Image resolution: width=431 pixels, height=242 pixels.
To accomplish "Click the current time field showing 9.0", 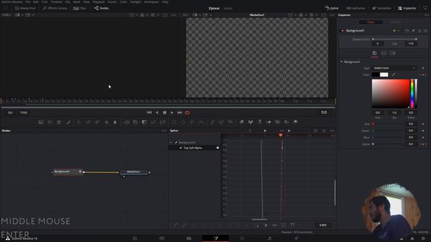I will click(x=324, y=112).
